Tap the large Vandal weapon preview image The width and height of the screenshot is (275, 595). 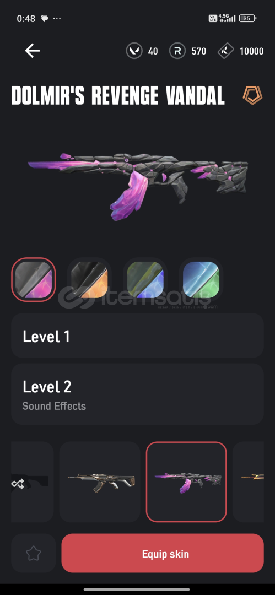(x=138, y=182)
